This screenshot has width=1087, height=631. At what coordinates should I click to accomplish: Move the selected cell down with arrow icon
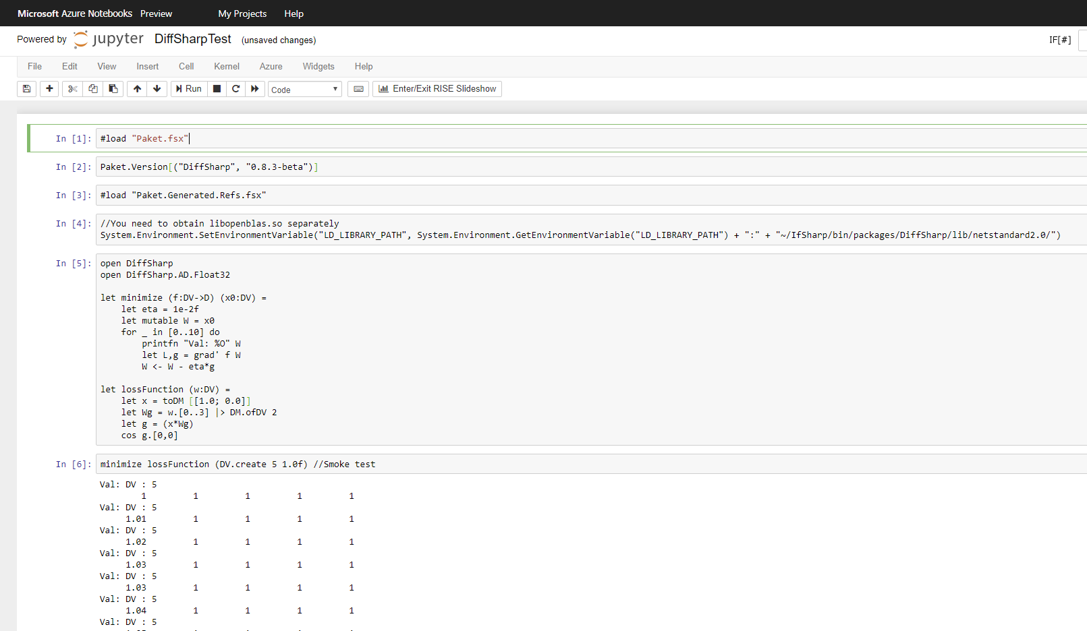point(157,88)
